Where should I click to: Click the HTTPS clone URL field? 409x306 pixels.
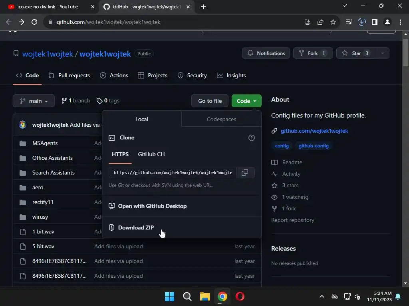coord(173,173)
